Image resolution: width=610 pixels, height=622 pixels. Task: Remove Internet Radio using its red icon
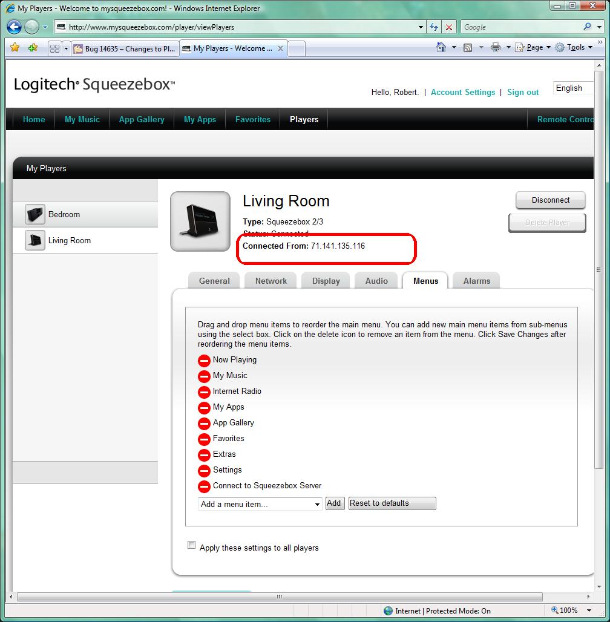(x=204, y=392)
